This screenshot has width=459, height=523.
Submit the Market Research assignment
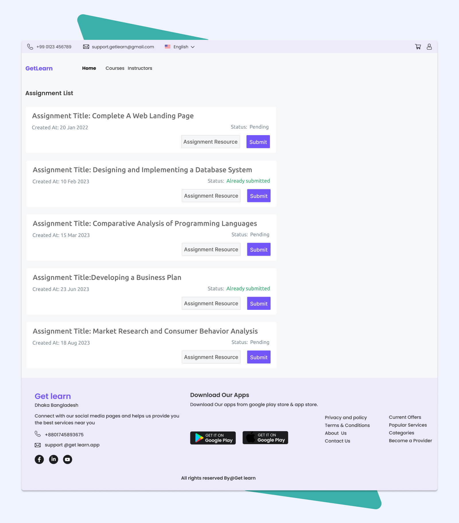click(258, 357)
